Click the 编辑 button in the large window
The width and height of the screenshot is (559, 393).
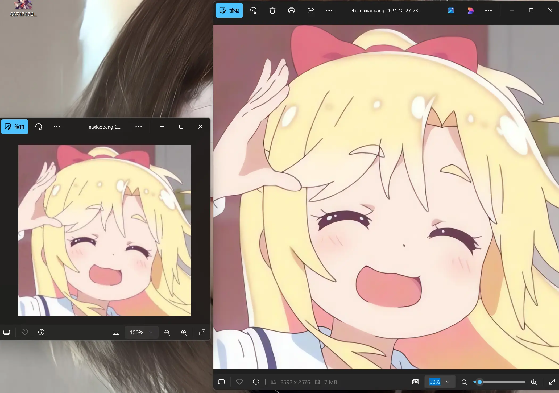tap(229, 10)
